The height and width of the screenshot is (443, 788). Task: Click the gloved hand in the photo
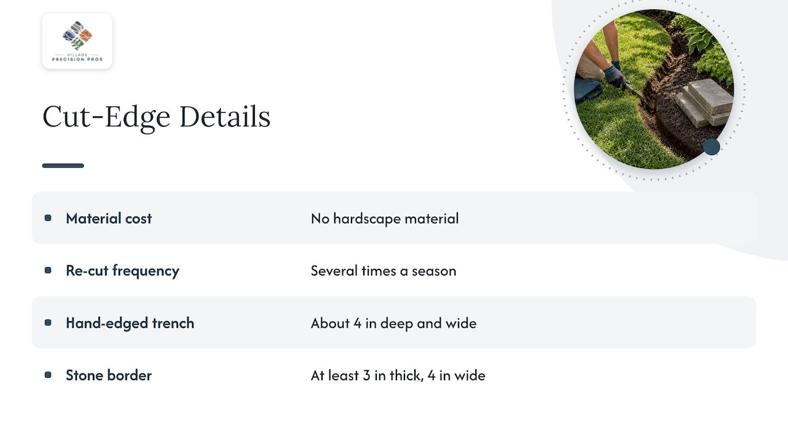(x=614, y=76)
